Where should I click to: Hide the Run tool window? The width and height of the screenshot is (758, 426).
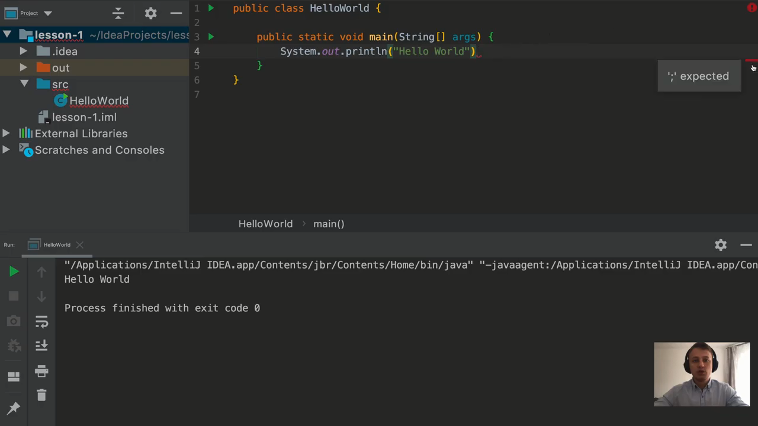point(746,245)
